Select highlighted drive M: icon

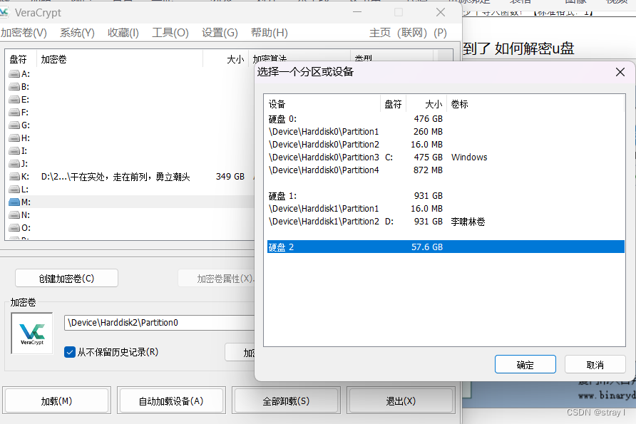coord(14,202)
